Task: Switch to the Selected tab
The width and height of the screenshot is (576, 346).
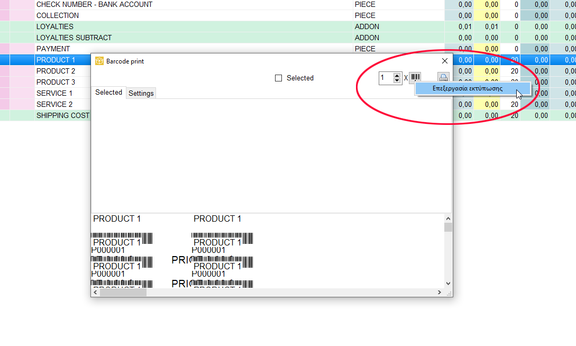Action: point(108,93)
